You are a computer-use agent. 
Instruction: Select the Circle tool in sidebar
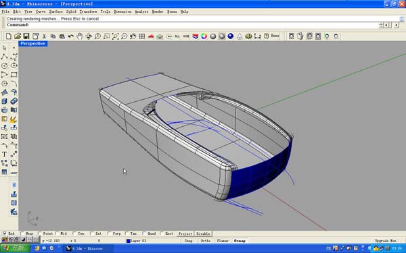[5, 65]
